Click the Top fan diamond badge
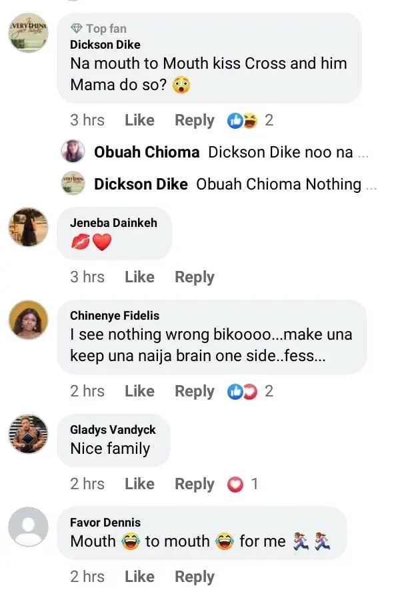Viewport: 400px width, 592px height. tap(77, 29)
